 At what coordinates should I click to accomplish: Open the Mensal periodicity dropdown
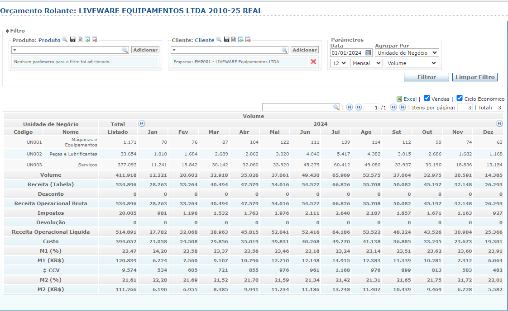click(x=367, y=63)
